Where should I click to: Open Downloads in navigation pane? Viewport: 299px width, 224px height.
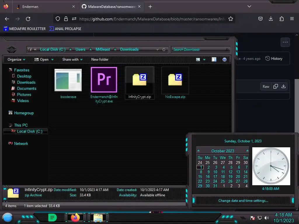[x=26, y=82]
